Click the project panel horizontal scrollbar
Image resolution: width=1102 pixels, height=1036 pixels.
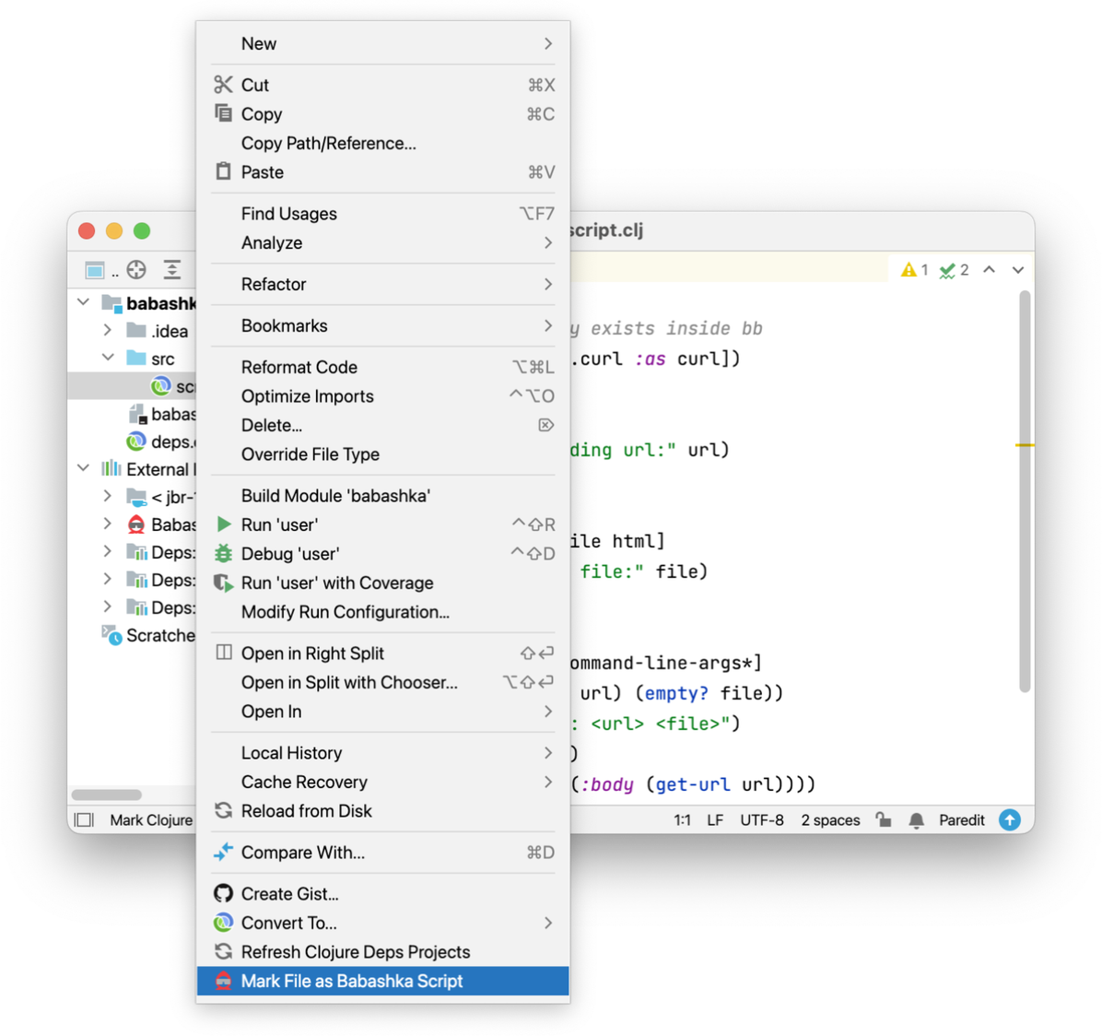(107, 795)
